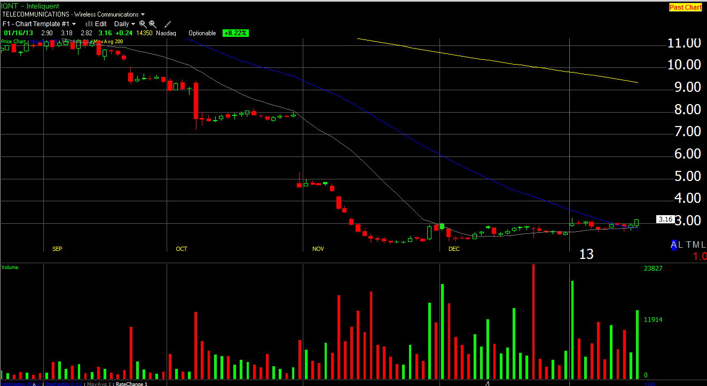Screen dimensions: 707x386
Task: Click the 3.16 current price marker on axis
Action: pos(665,219)
